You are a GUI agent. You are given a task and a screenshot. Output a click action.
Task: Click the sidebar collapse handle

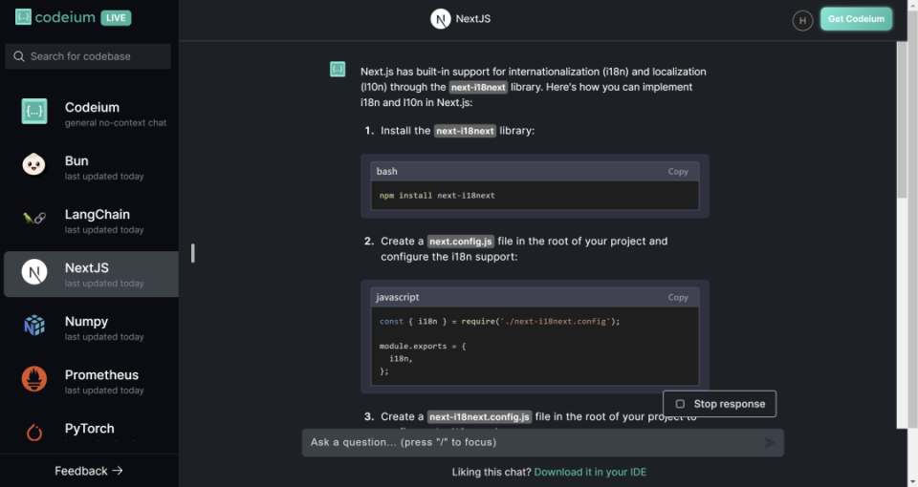[x=193, y=253]
